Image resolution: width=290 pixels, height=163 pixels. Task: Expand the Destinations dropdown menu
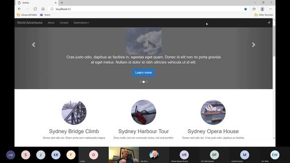pyautogui.click(x=81, y=23)
